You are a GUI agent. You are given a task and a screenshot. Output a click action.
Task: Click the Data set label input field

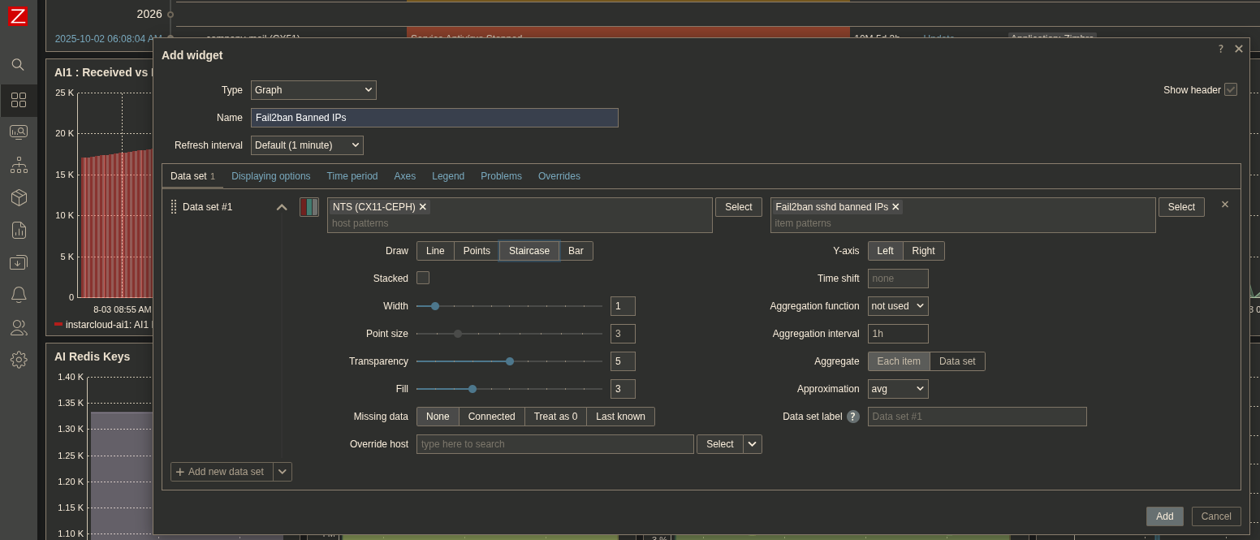coord(977,417)
